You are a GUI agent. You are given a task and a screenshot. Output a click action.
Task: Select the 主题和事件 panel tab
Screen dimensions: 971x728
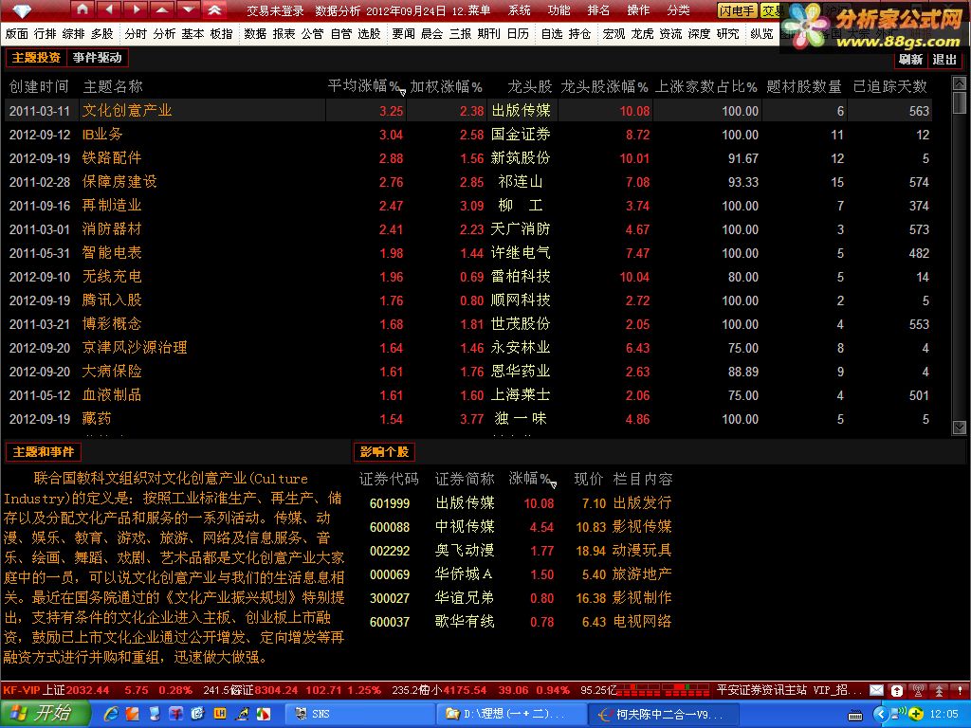tap(44, 452)
